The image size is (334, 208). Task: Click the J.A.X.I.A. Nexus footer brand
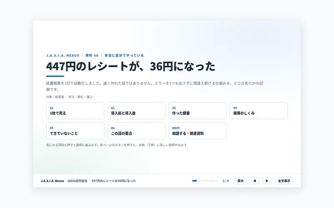click(53, 181)
